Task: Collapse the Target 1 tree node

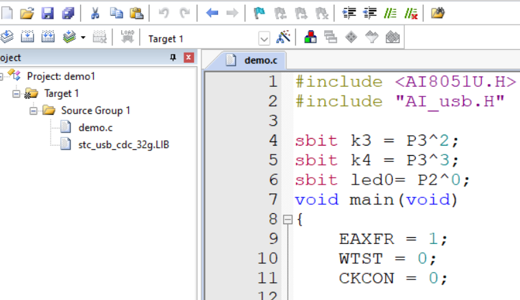Action: [x=16, y=93]
